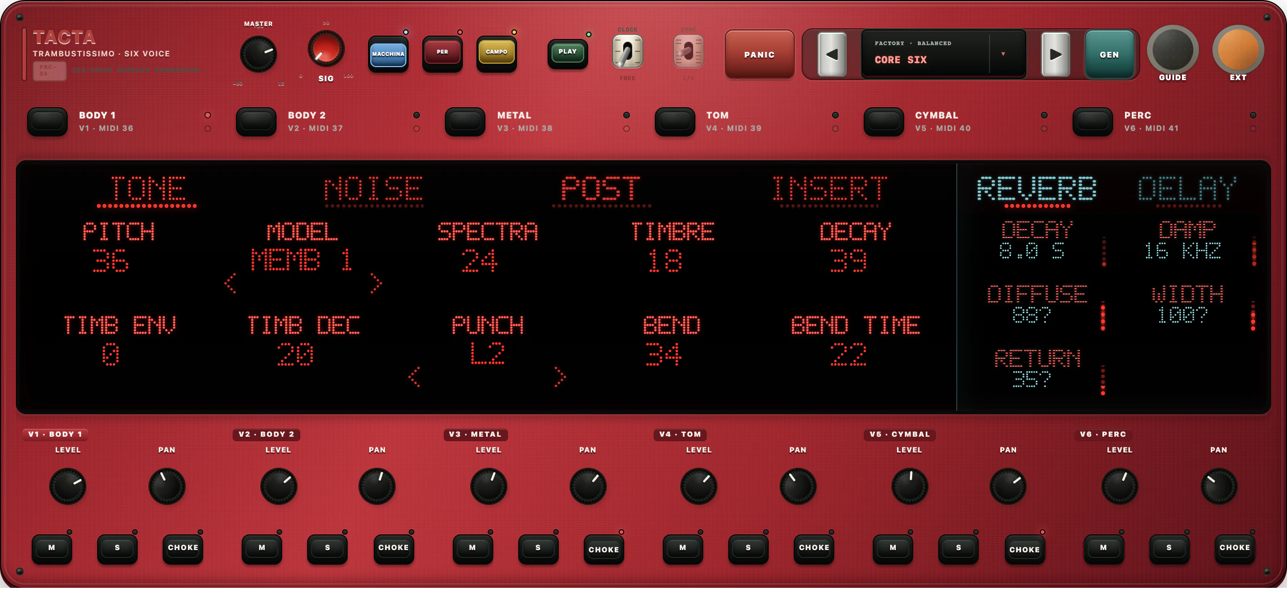Trigger the TOM voice pad
The width and height of the screenshot is (1287, 589).
click(675, 121)
